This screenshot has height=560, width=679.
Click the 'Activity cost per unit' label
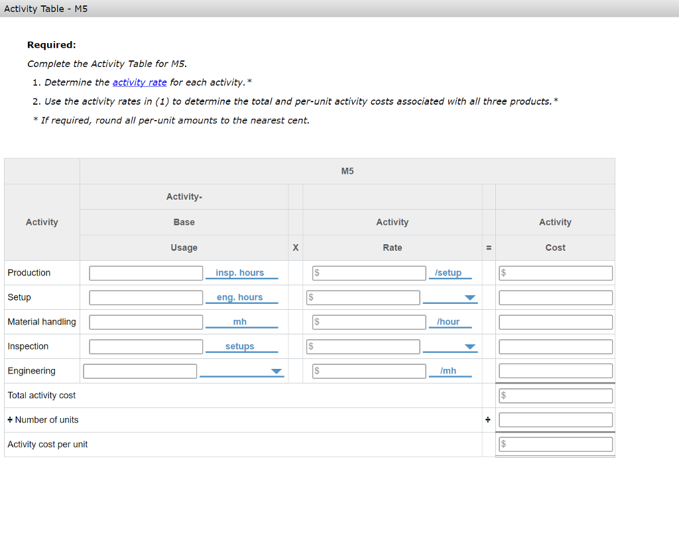tap(48, 445)
